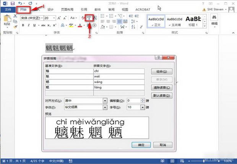Click the Decrease Indent icon
Viewport: 237px width, 164px height.
(x=131, y=16)
